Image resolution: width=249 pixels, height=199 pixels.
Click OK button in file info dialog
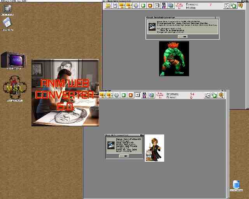(124, 156)
